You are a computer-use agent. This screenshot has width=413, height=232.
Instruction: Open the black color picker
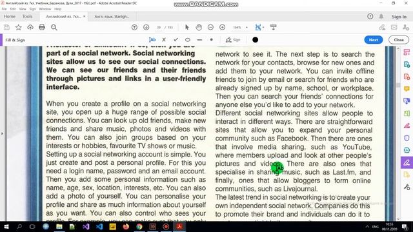(x=256, y=40)
